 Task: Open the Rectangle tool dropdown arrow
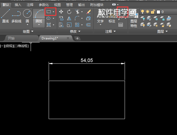[54, 12]
